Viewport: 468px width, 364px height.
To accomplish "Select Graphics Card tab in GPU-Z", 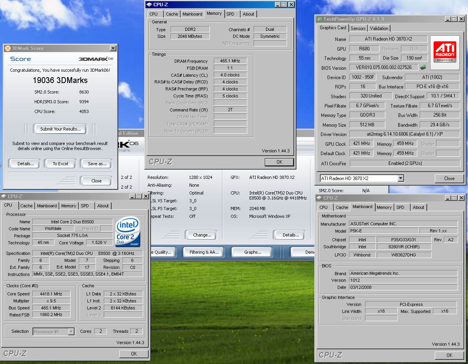I will point(333,28).
